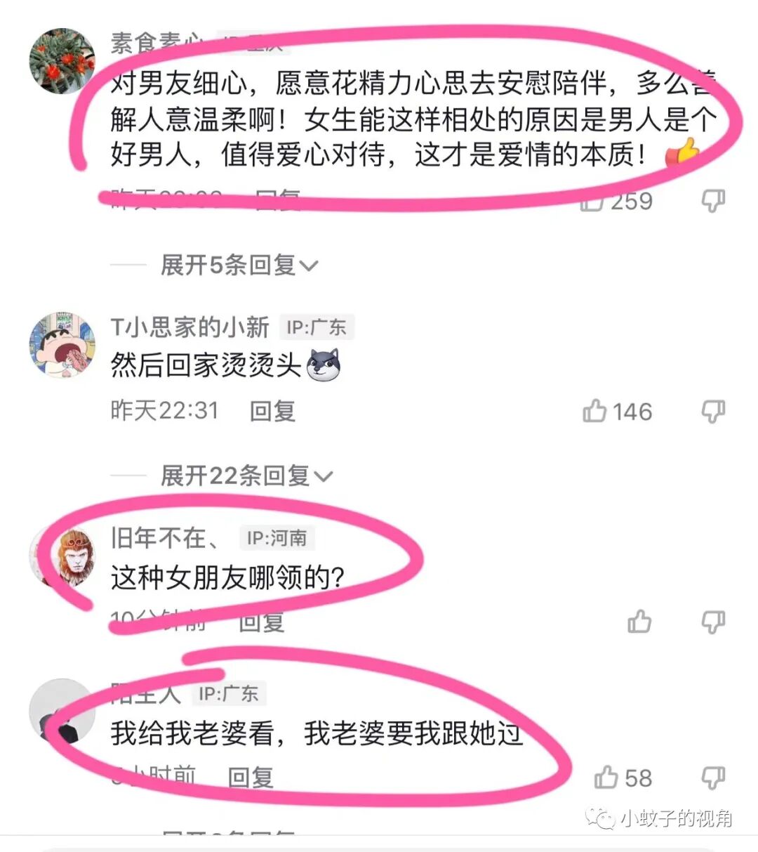Dislike the first comment about 对男友细心

[x=713, y=201]
